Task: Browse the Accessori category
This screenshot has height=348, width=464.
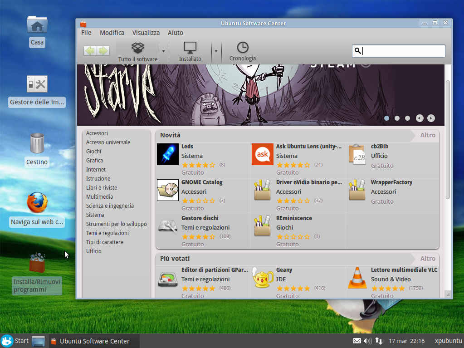Action: tap(97, 133)
